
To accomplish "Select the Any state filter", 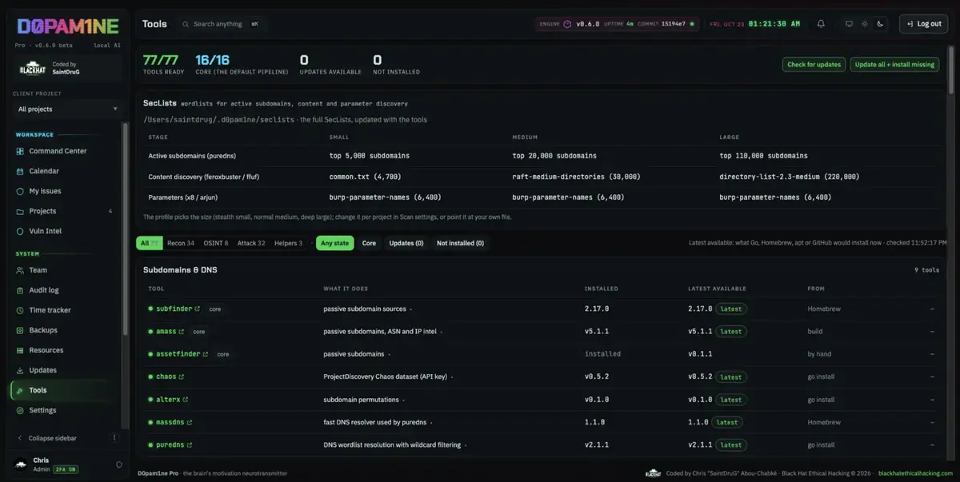I will (x=334, y=243).
